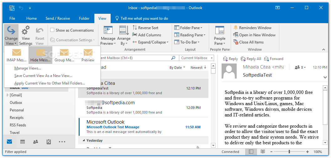
Task: Choose Apply Current View to Other Mail Folders
Action: point(50,83)
